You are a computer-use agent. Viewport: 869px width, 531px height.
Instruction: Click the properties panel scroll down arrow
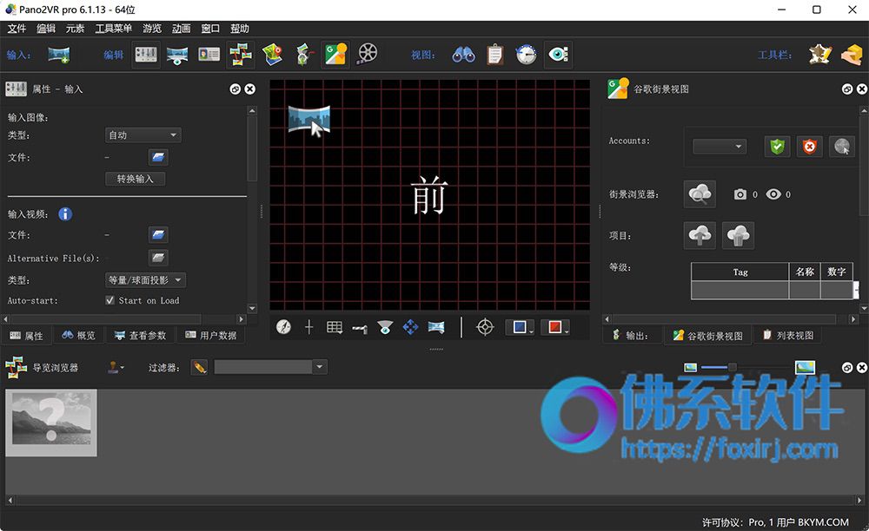tap(252, 309)
